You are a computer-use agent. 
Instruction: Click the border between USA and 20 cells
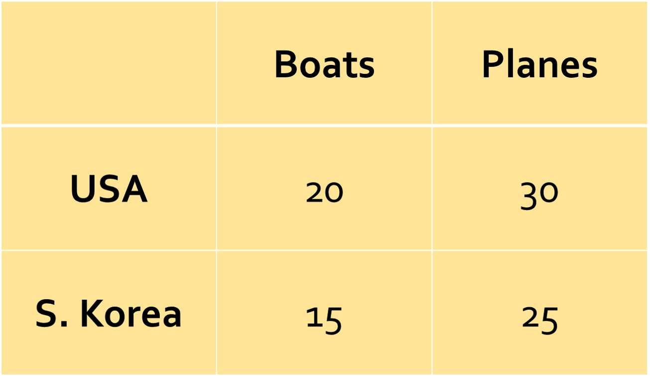217,188
